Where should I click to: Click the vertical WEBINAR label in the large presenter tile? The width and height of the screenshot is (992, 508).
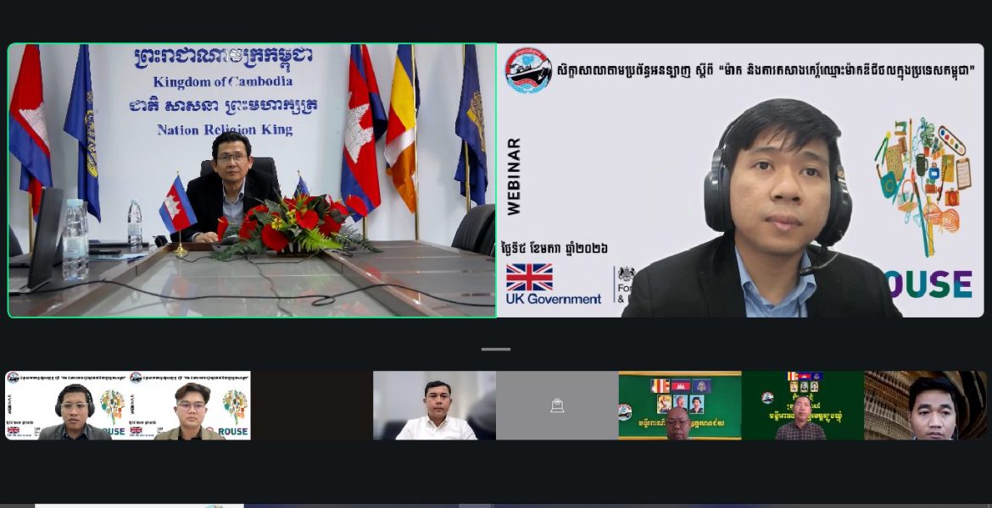[x=514, y=176]
